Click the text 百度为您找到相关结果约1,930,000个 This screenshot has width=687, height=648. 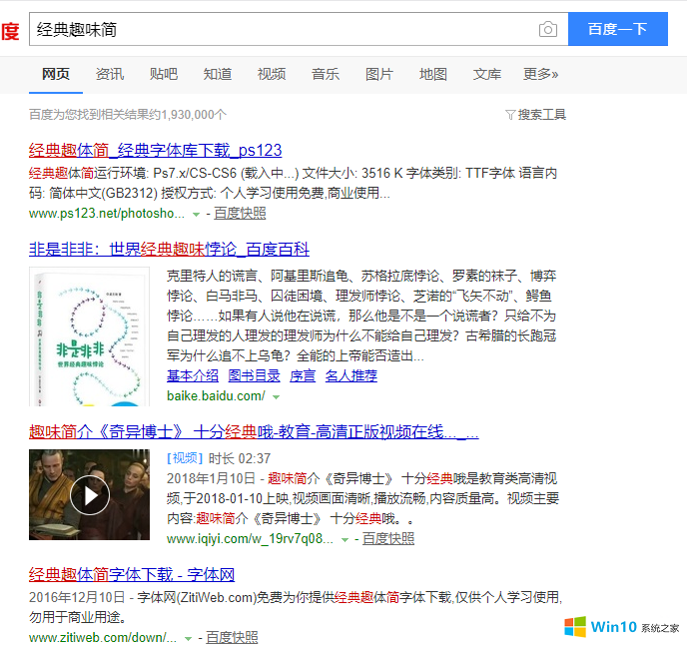pos(128,115)
